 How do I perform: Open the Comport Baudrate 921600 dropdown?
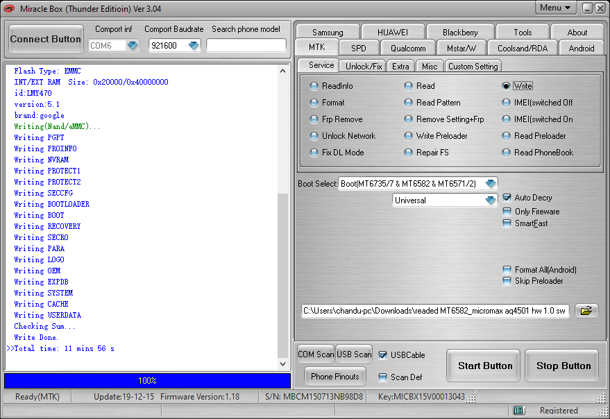point(194,46)
